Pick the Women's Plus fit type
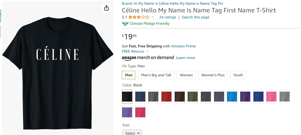The image size is (301, 135). pyautogui.click(x=213, y=75)
